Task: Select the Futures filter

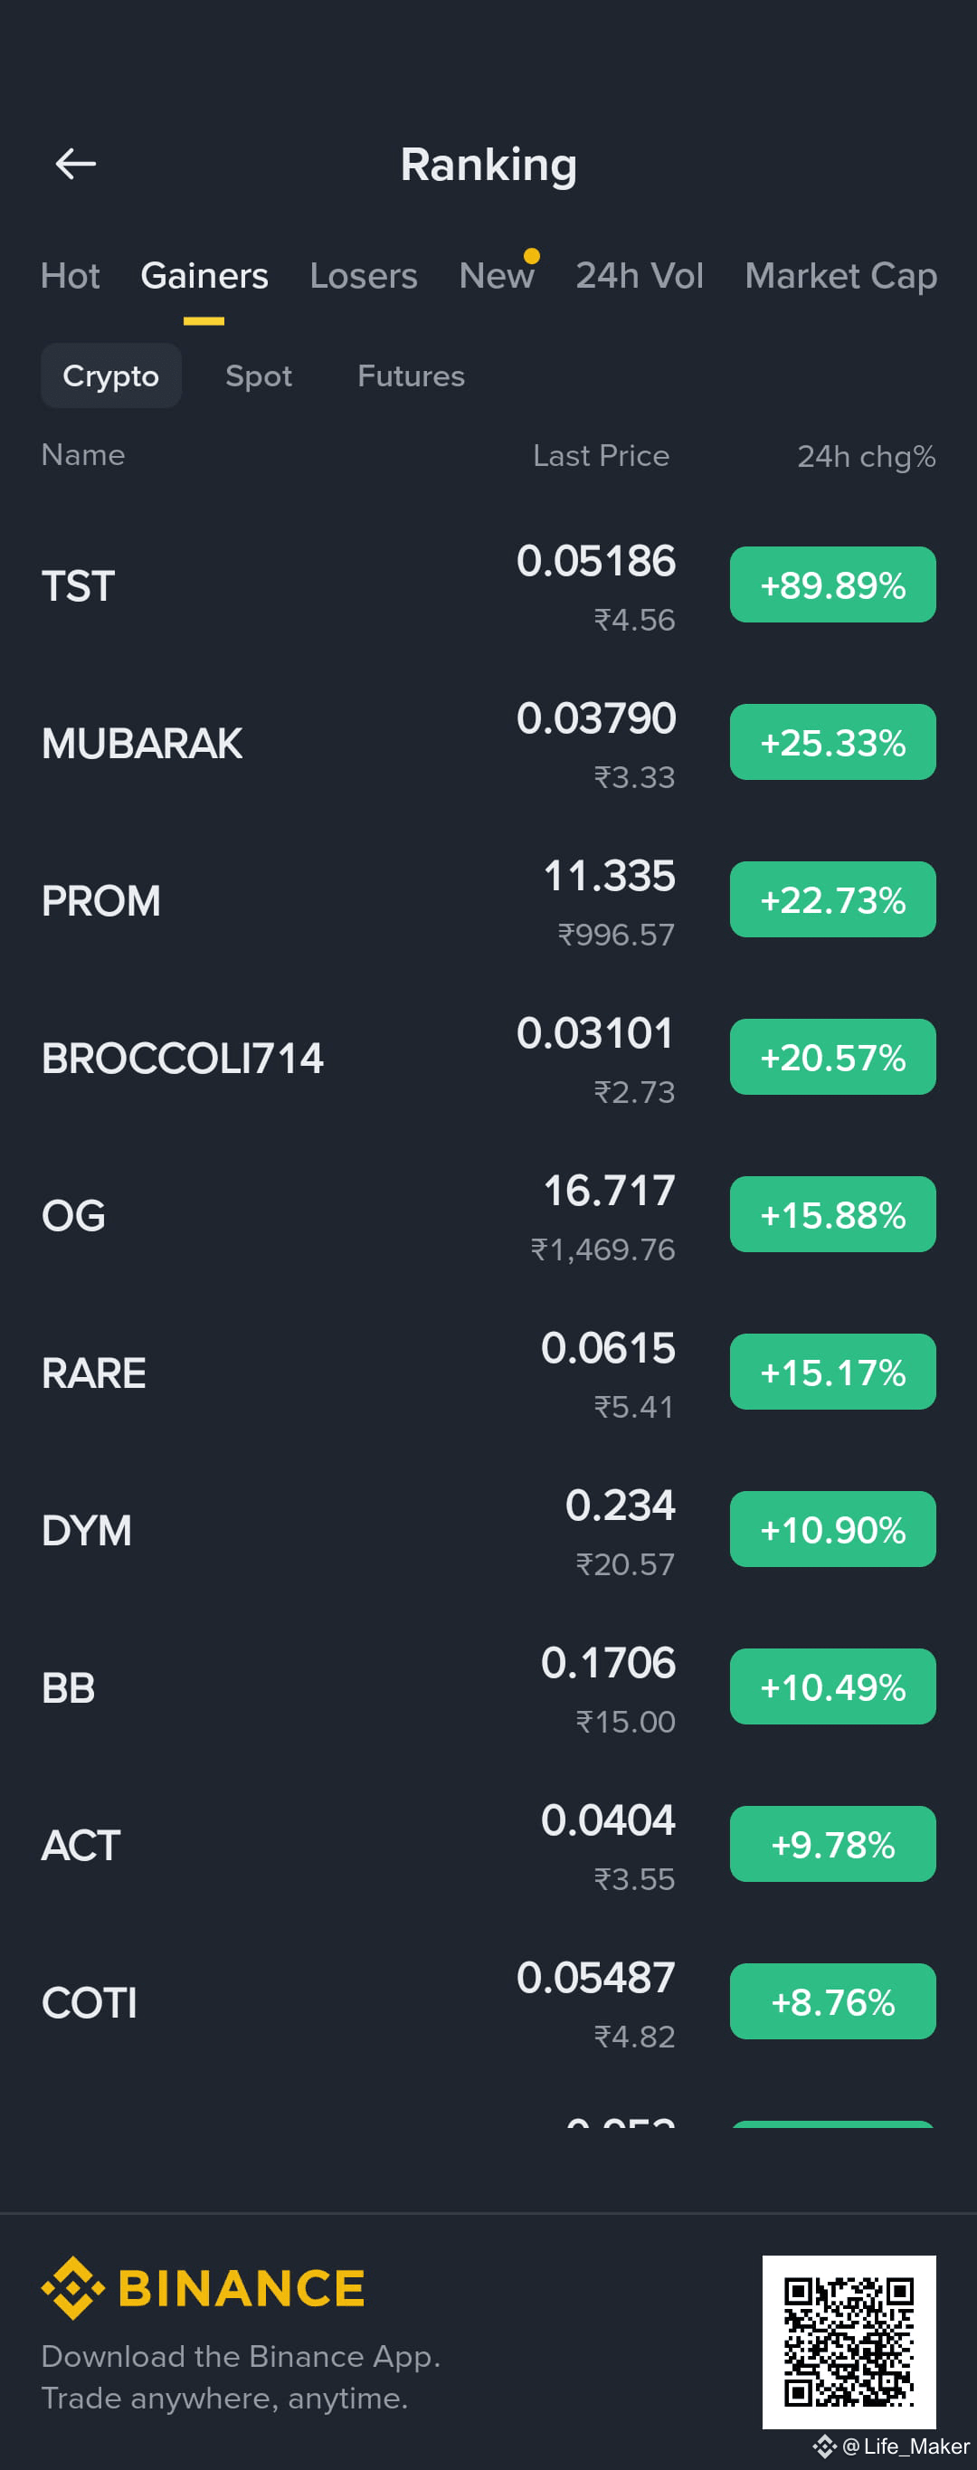Action: coord(412,375)
